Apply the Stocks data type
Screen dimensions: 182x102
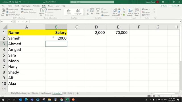[69, 12]
